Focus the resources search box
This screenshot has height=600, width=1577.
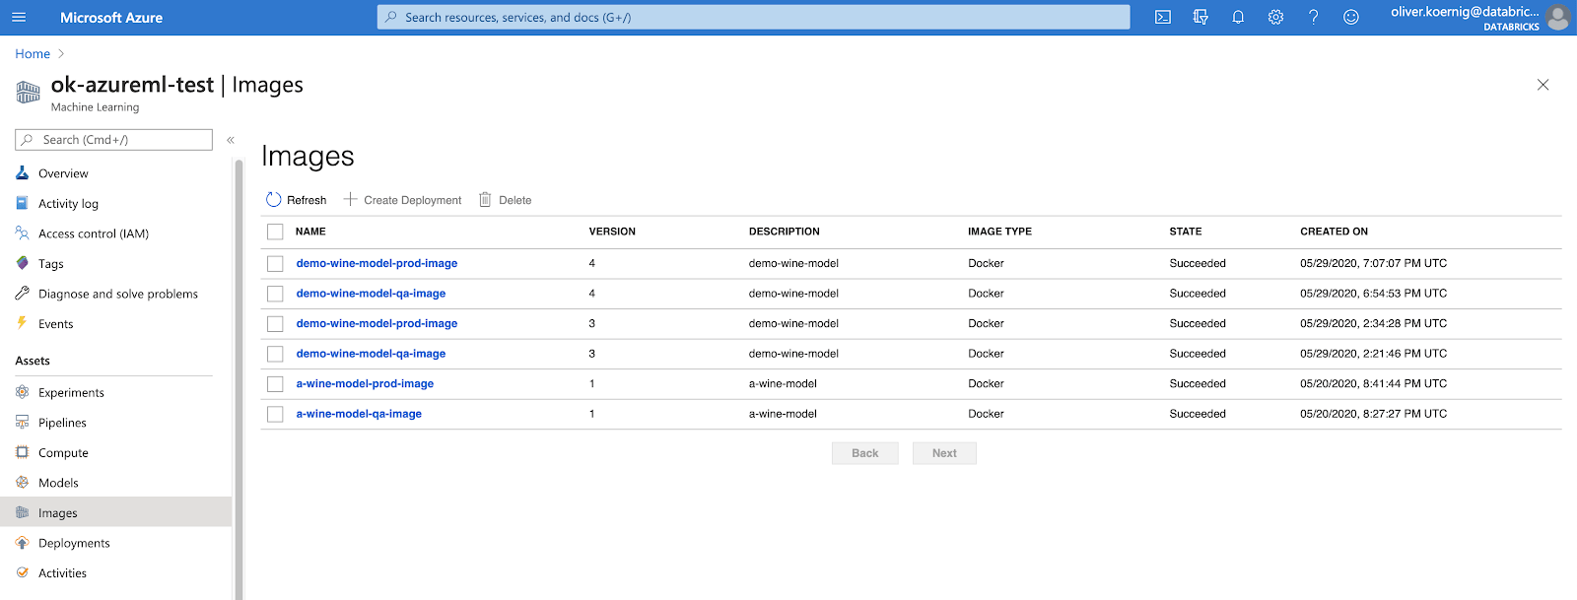(x=753, y=17)
